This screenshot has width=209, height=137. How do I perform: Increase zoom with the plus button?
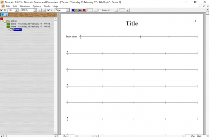[44, 10]
